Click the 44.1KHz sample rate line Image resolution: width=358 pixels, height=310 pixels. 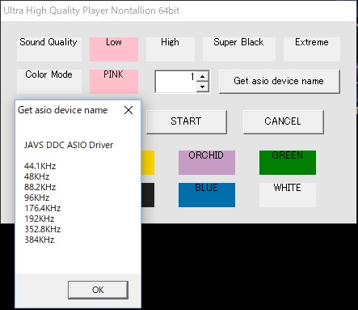coord(40,166)
